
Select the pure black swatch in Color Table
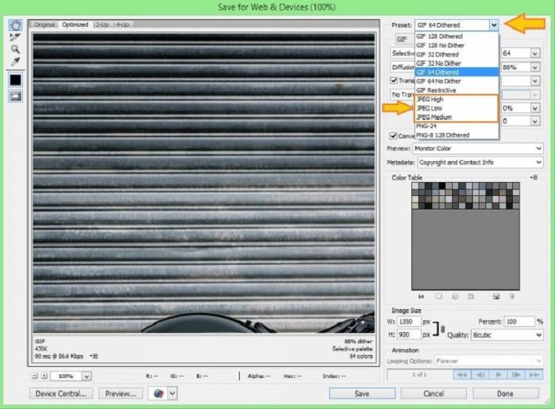[x=442, y=186]
